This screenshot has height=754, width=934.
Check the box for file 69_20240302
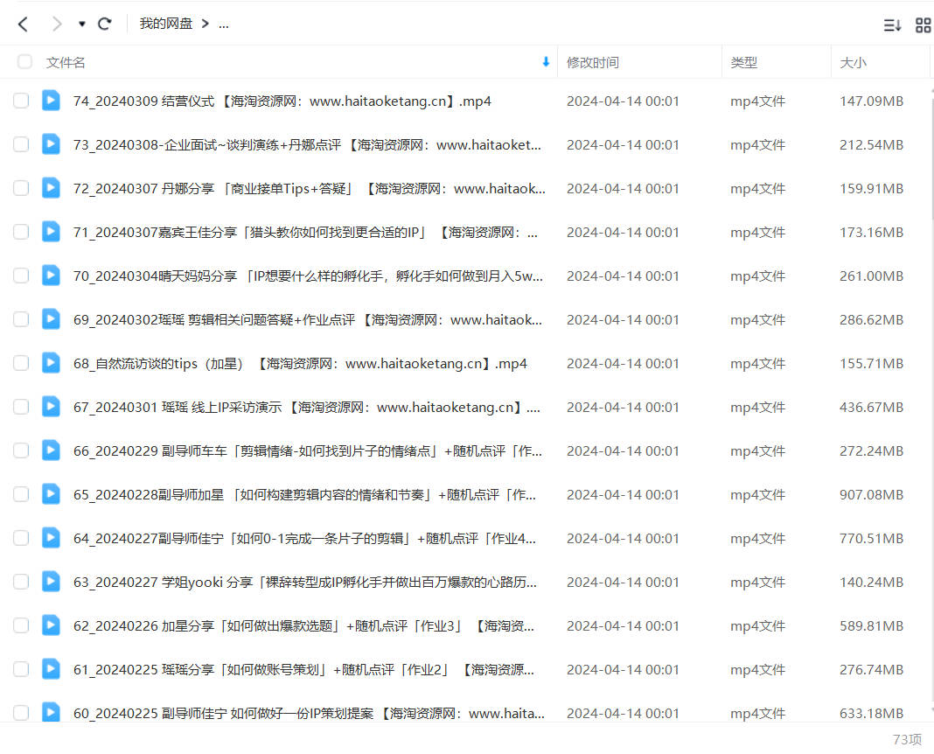21,319
